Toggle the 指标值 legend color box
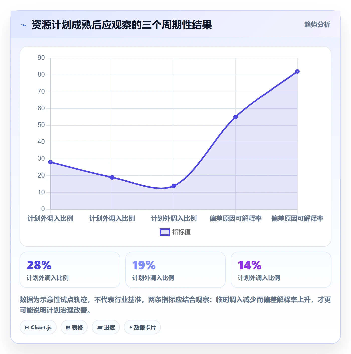 (165, 232)
